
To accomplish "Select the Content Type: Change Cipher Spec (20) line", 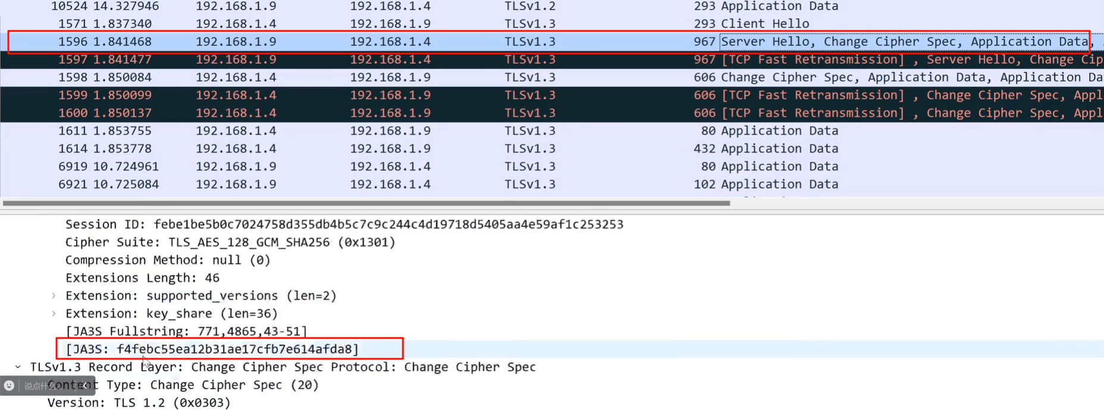I will (x=183, y=385).
